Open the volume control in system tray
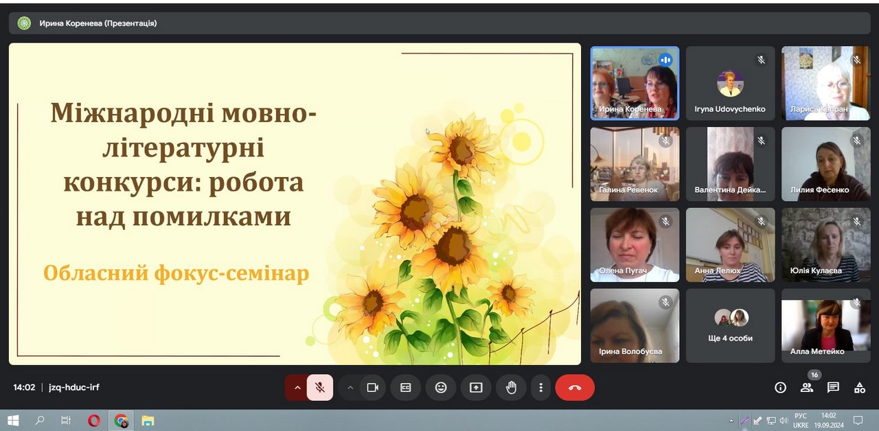This screenshot has height=431, width=879. coord(784,421)
